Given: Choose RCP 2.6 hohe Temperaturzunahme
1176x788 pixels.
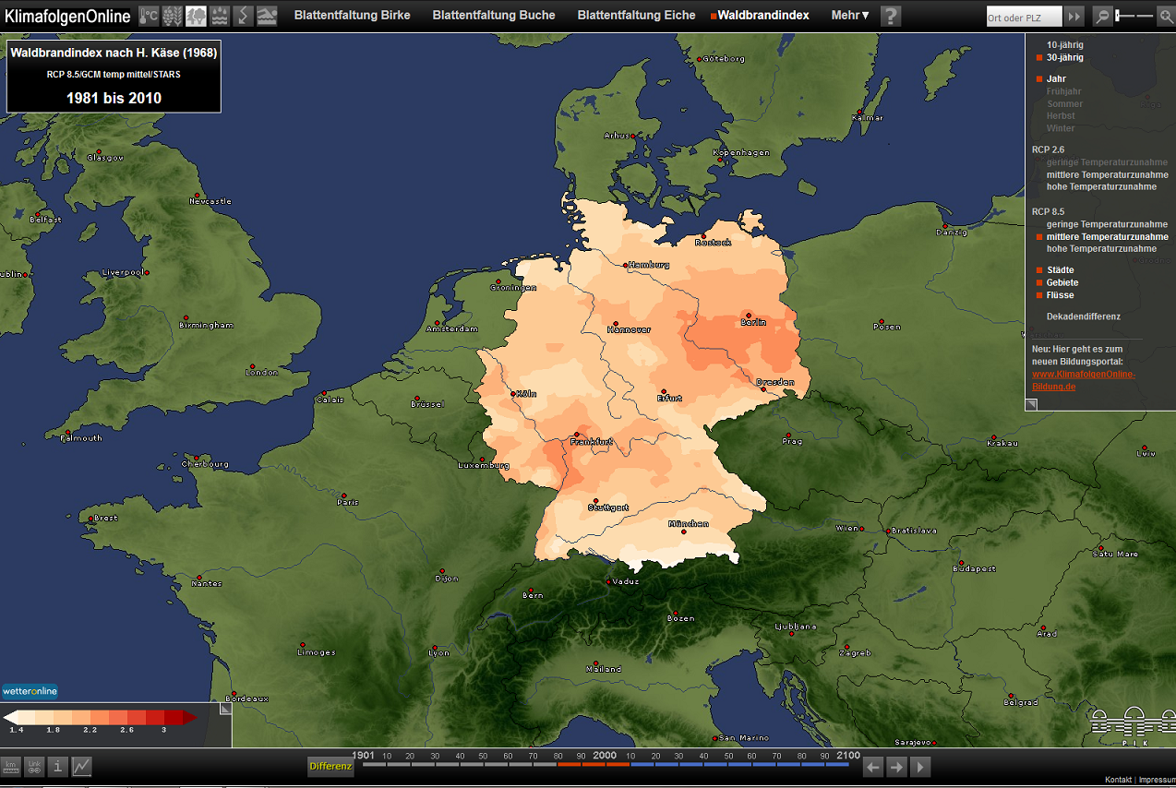Looking at the screenshot, I should click(x=1100, y=187).
